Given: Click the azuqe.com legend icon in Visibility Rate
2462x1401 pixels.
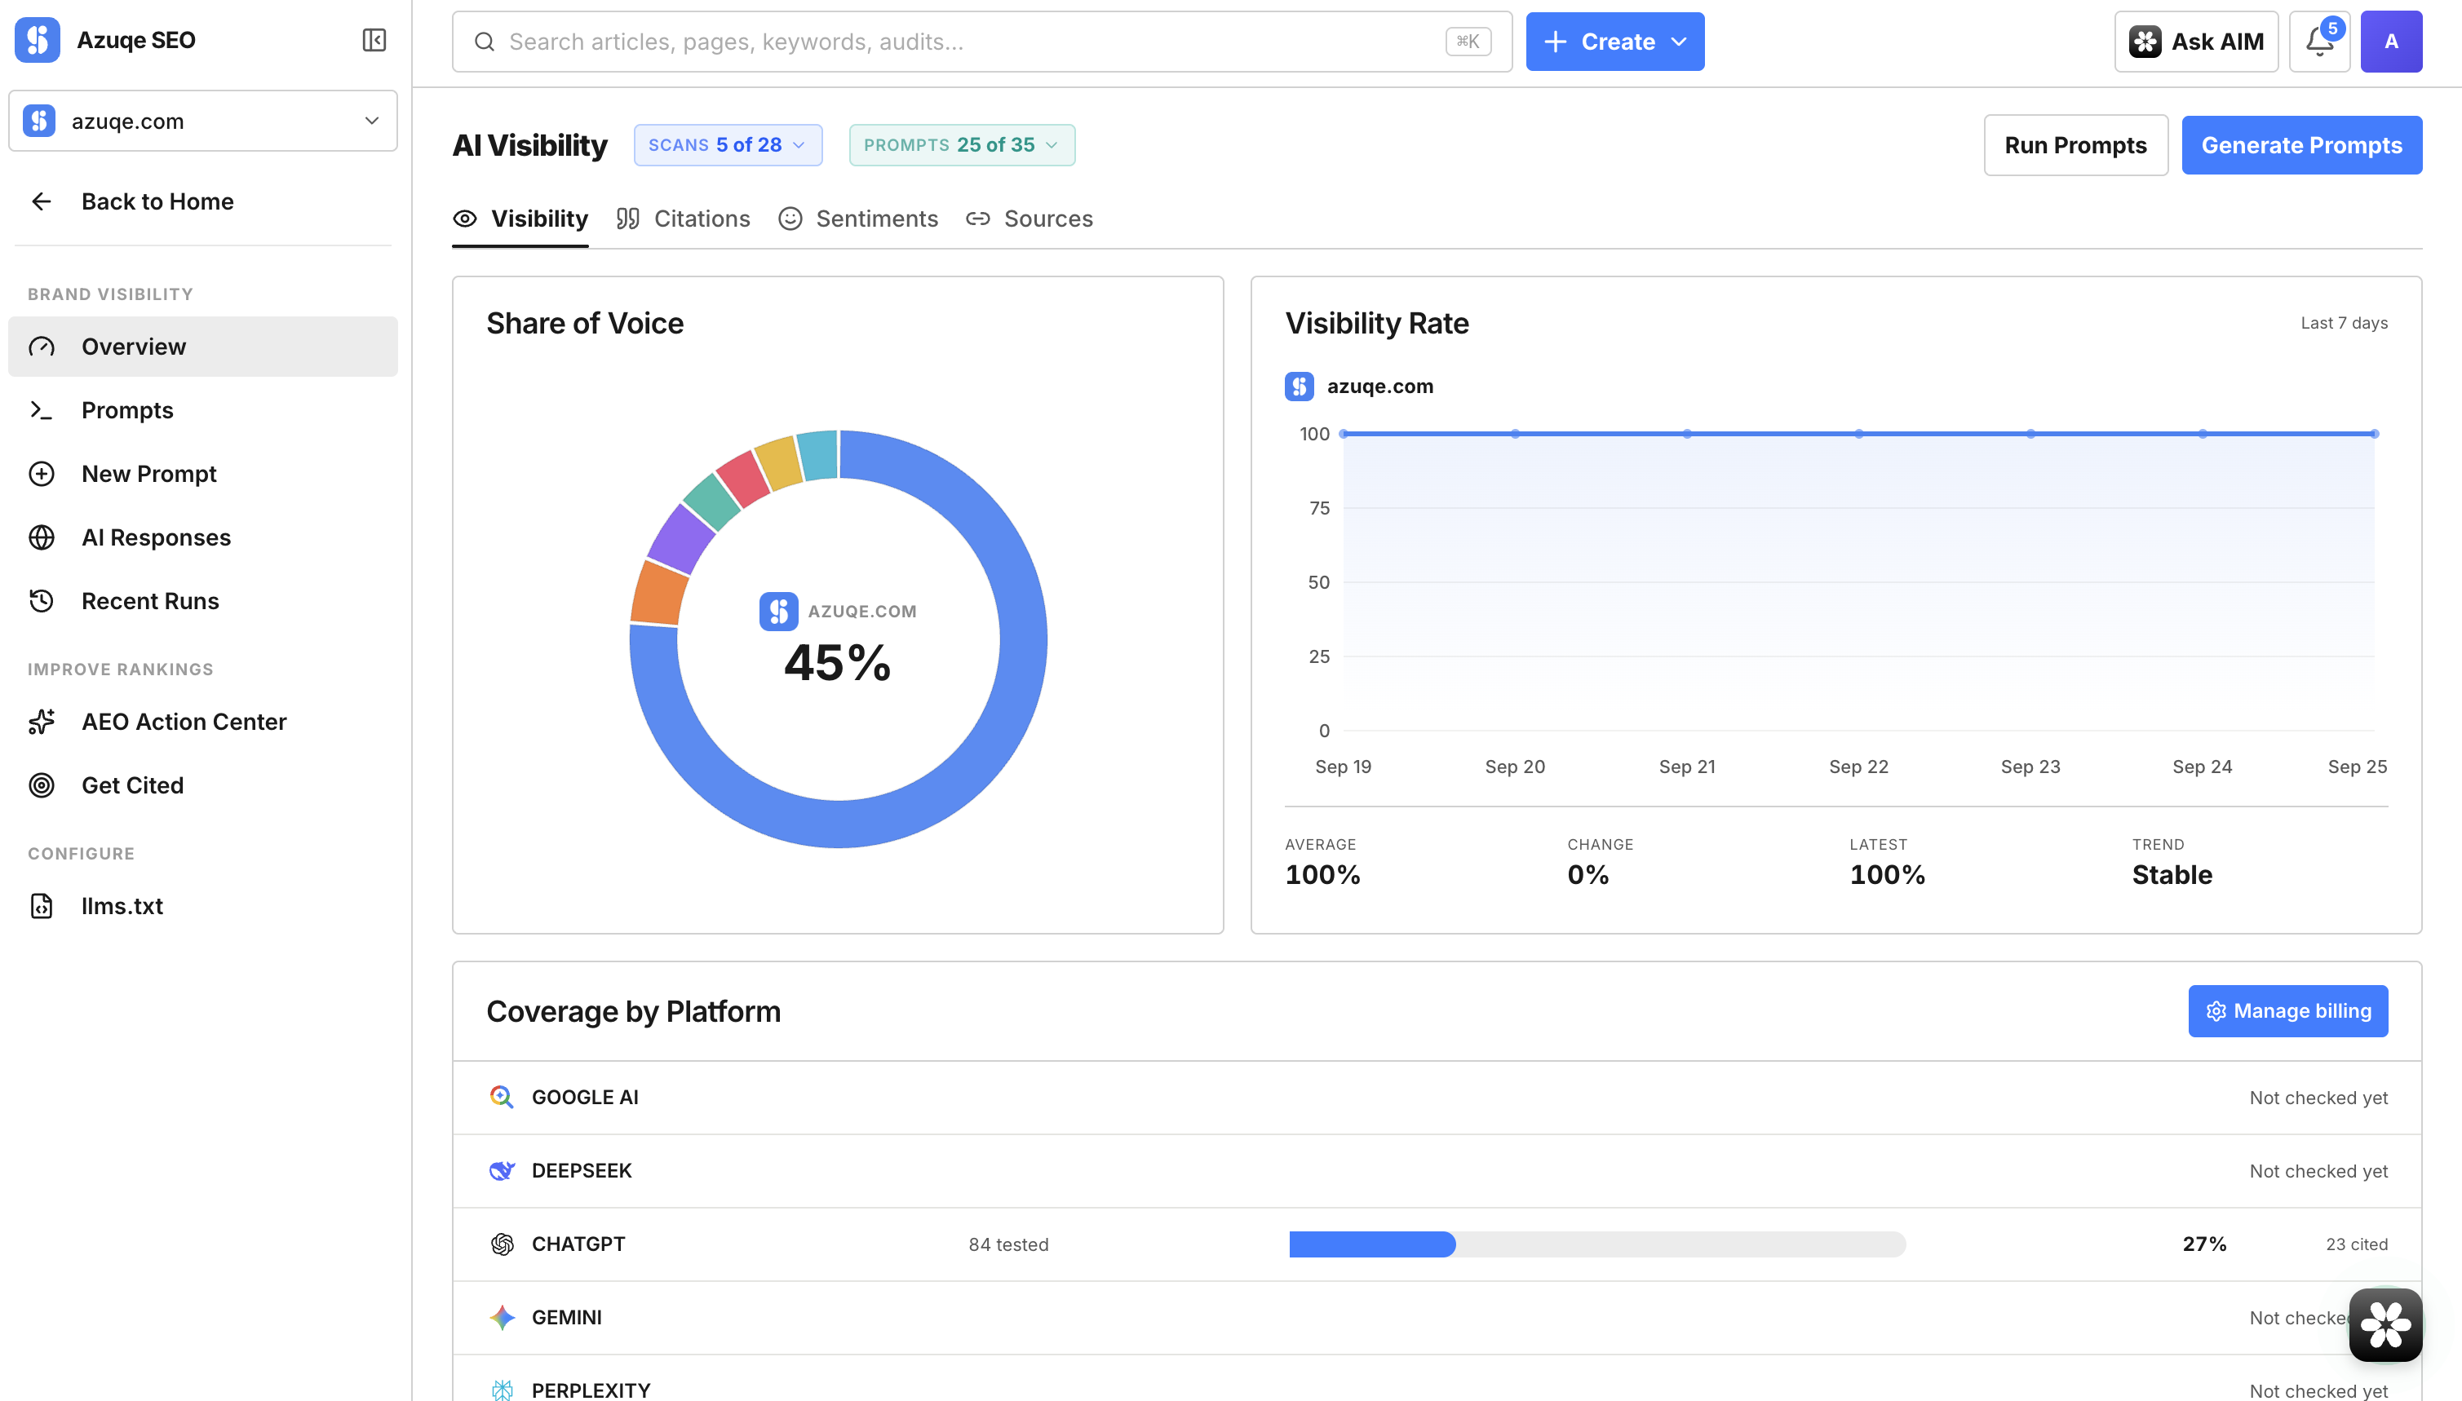Looking at the screenshot, I should tap(1300, 387).
